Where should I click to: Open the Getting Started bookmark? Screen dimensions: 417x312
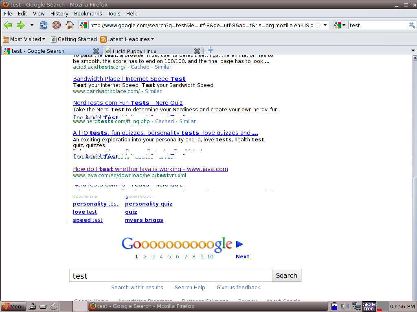tap(74, 39)
